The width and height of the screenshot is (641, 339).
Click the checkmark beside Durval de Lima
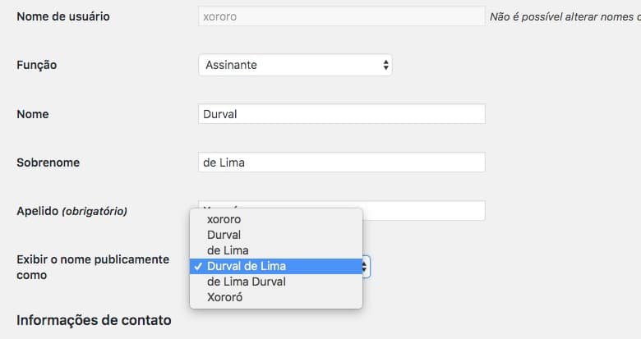(198, 266)
